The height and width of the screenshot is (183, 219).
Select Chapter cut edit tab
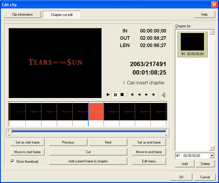coord(62,15)
